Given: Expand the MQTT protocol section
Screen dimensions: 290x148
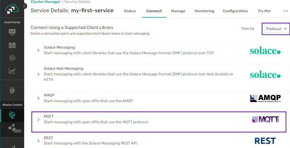Looking at the screenshot, I should (38, 119).
